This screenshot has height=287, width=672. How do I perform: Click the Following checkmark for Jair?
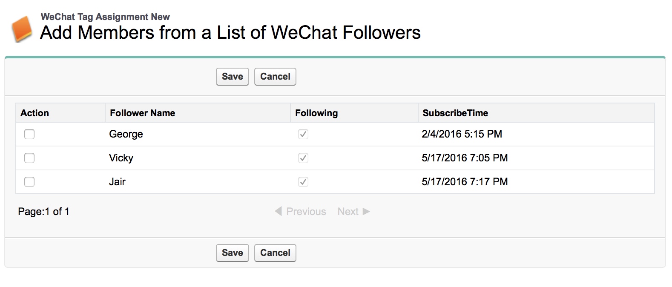tap(303, 182)
